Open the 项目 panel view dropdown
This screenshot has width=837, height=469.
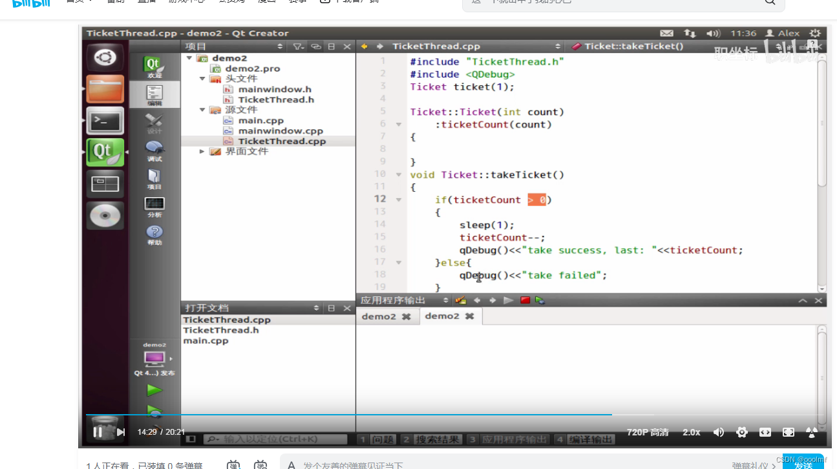(280, 47)
